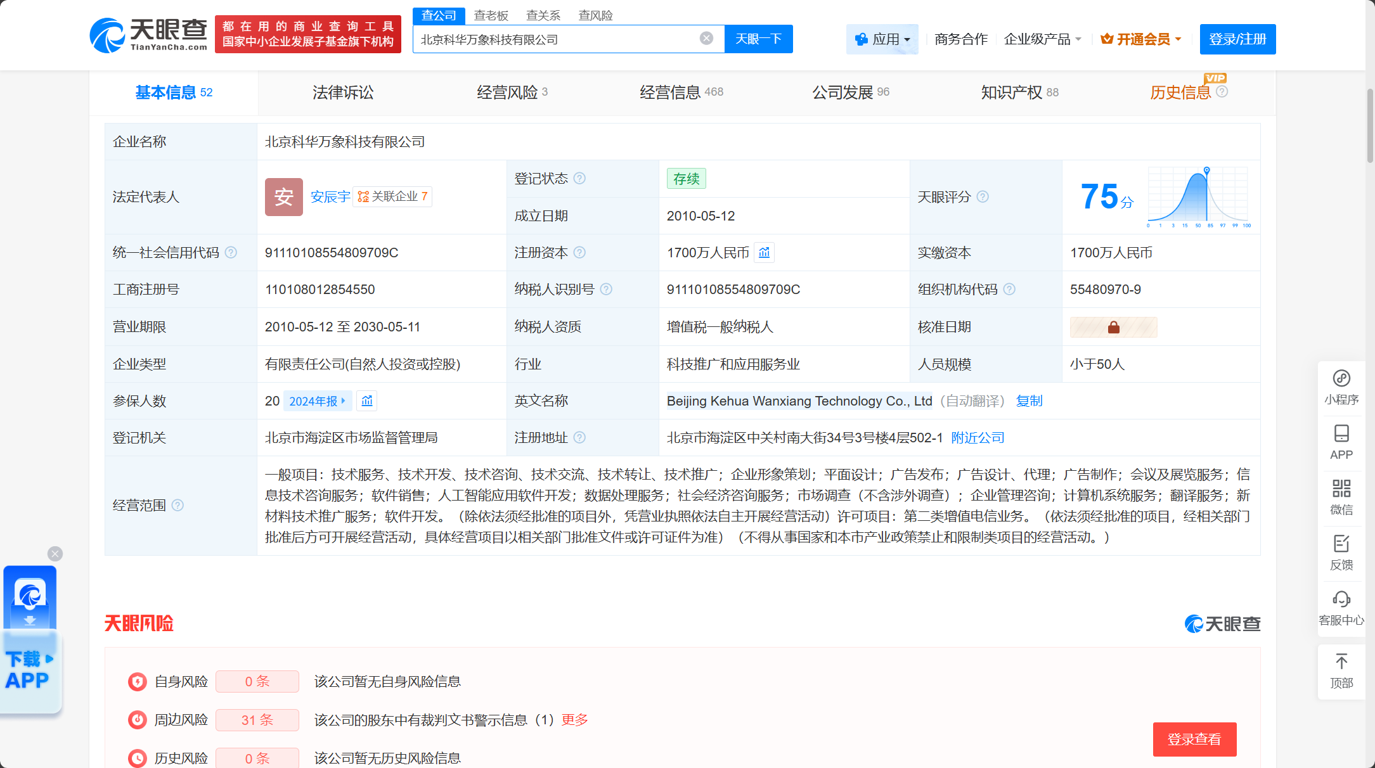Viewport: 1375px width, 768px height.
Task: Expand the 开通会员 dropdown
Action: (x=1142, y=39)
